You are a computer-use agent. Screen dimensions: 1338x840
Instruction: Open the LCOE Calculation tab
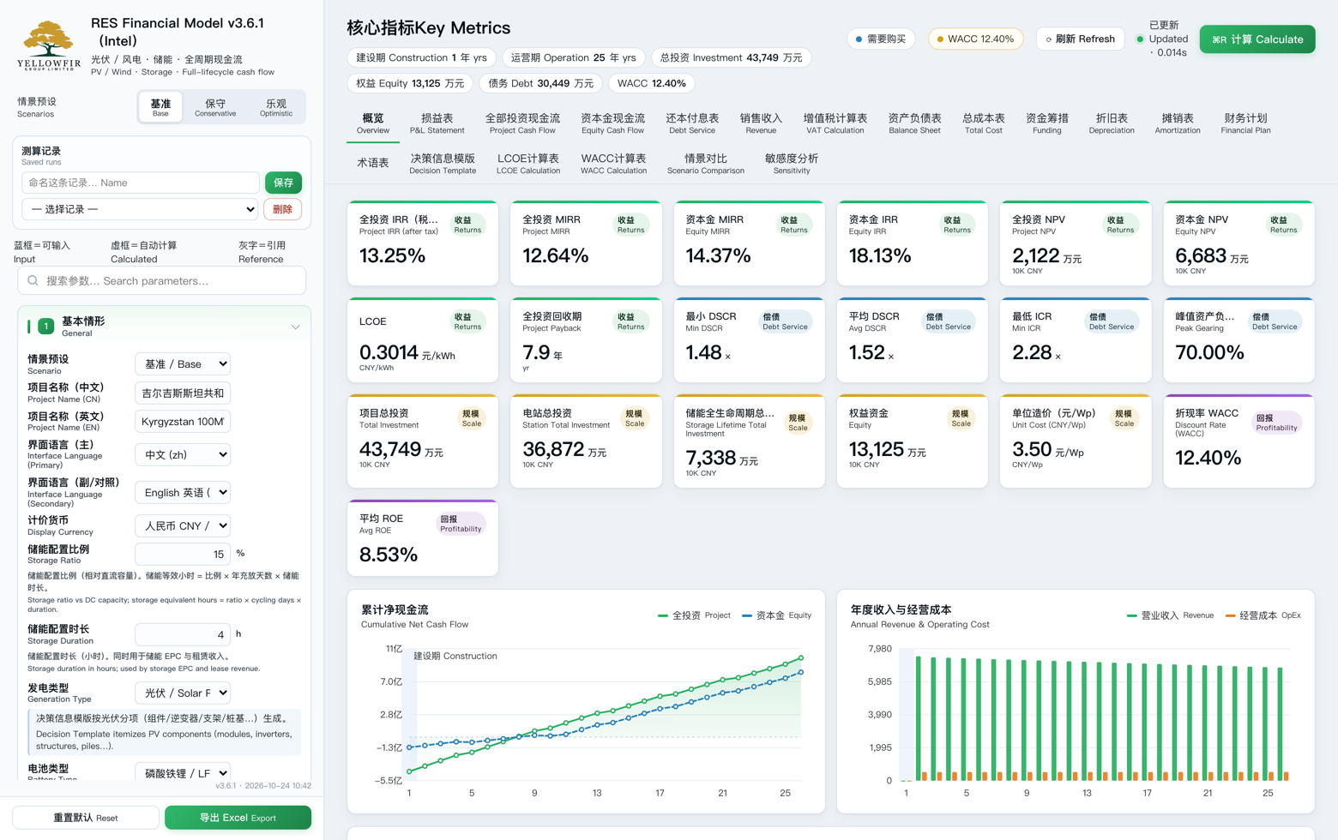(528, 164)
